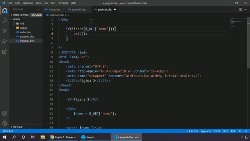
Task: Split the editor to the right
Action: [240, 9]
